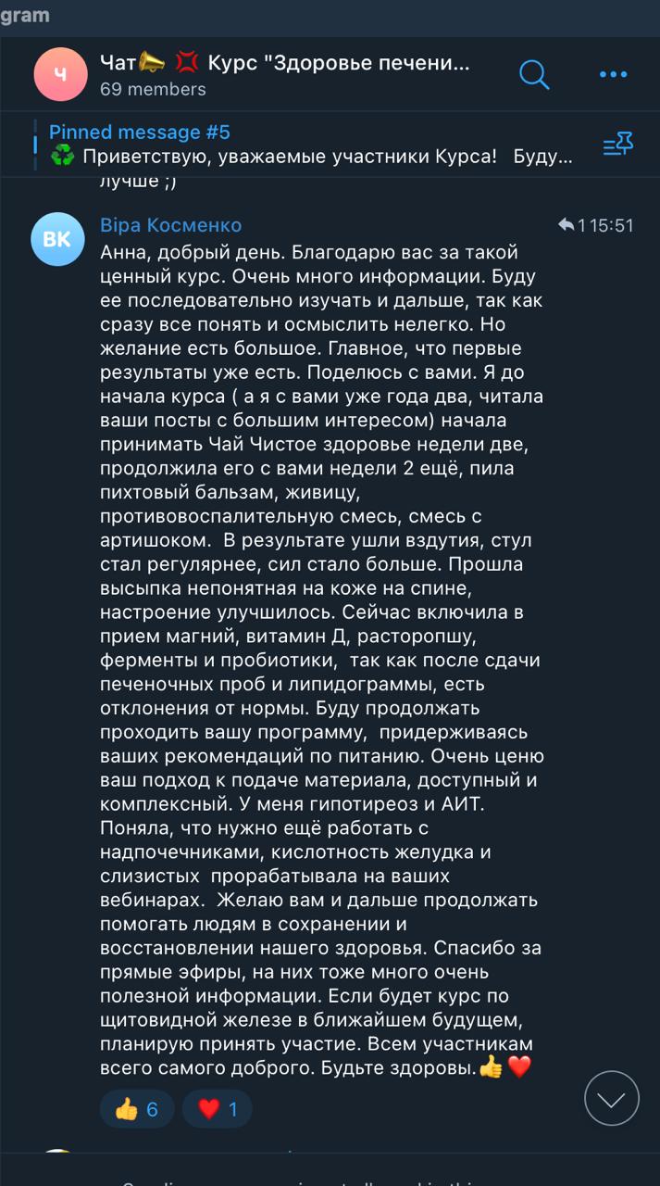Open search in the chat header
The image size is (660, 1186).
(534, 74)
